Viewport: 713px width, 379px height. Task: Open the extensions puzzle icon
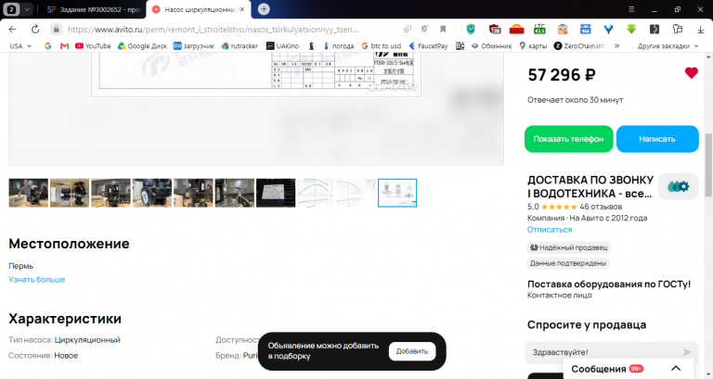click(x=678, y=29)
